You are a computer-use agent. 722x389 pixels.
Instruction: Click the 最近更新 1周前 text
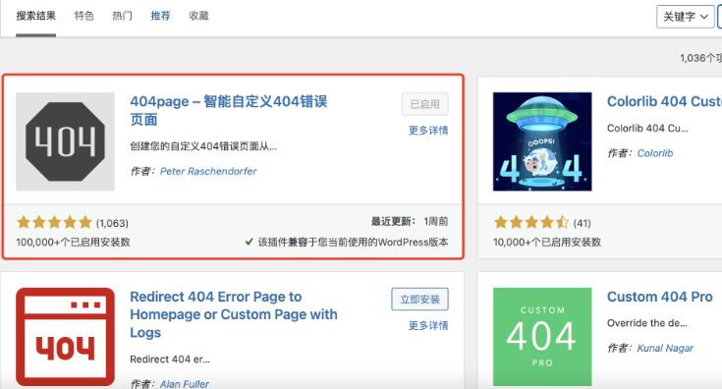click(410, 221)
